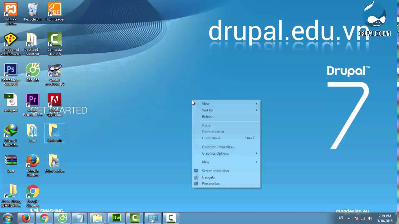The width and height of the screenshot is (399, 224).
Task: Select the Sandboxed Web Browser icon
Action: tap(11, 44)
